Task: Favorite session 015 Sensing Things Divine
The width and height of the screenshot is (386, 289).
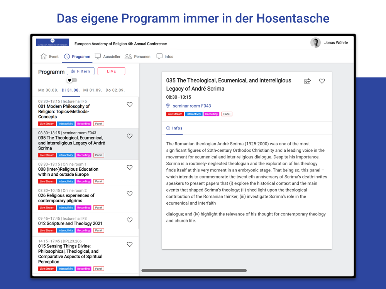Action: pyautogui.click(x=130, y=245)
